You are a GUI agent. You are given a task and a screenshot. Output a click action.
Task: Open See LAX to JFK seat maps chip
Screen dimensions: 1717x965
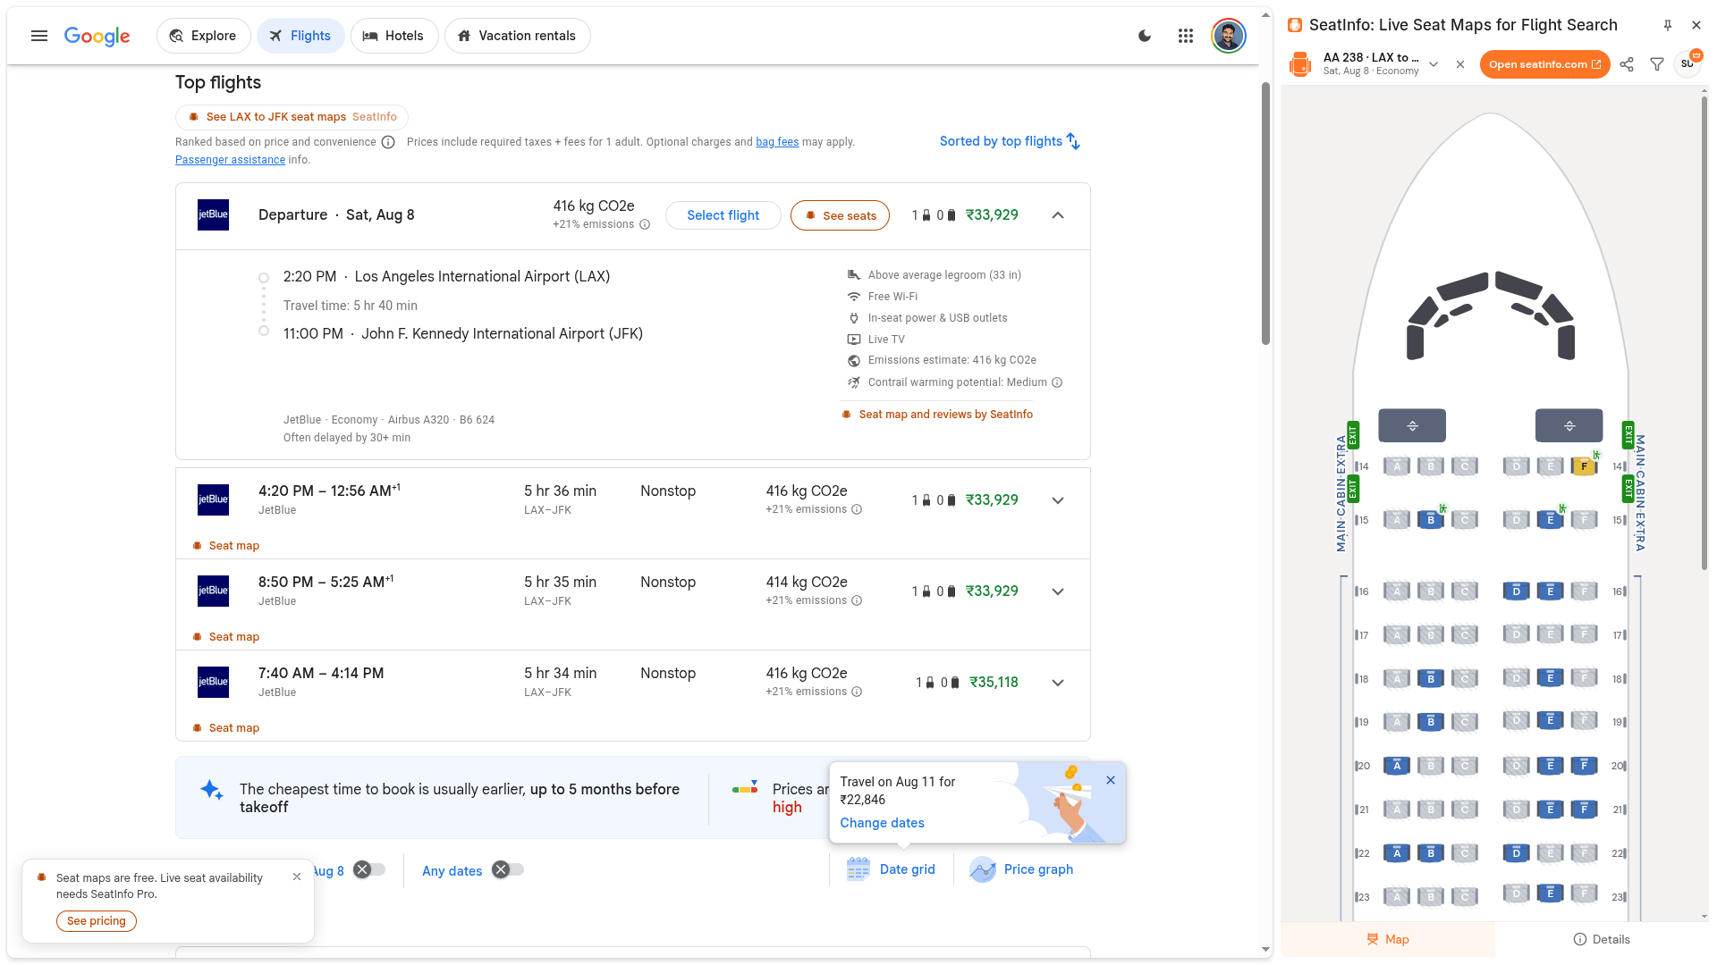292,117
